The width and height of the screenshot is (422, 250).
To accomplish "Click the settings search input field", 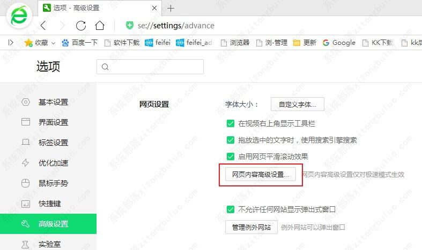I will point(150,67).
